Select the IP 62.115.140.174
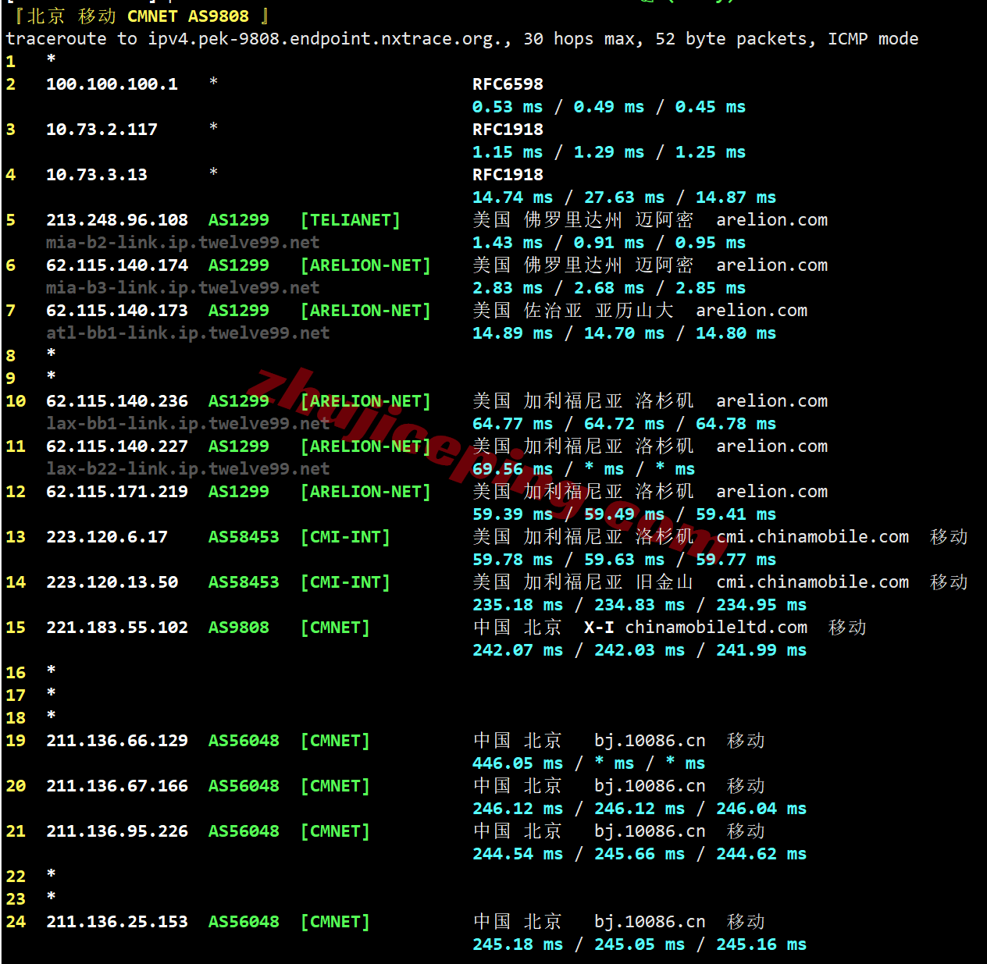 [117, 265]
